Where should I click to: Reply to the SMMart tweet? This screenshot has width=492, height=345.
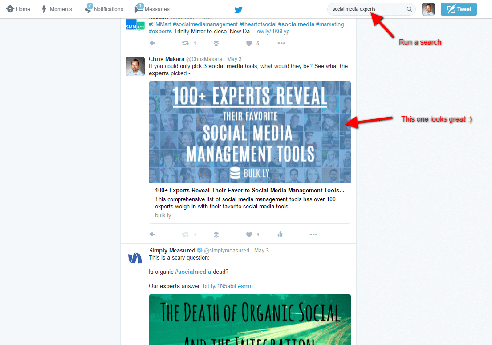coord(152,43)
